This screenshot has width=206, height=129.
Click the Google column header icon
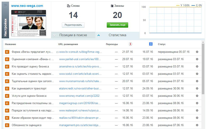click(x=151, y=44)
